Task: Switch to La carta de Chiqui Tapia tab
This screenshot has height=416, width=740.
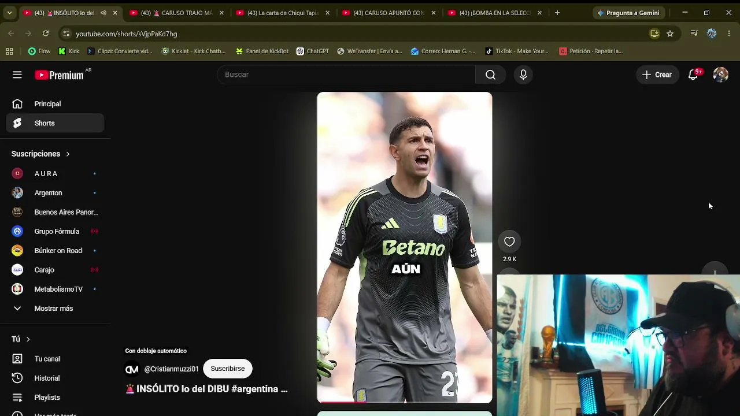Action: click(x=283, y=13)
